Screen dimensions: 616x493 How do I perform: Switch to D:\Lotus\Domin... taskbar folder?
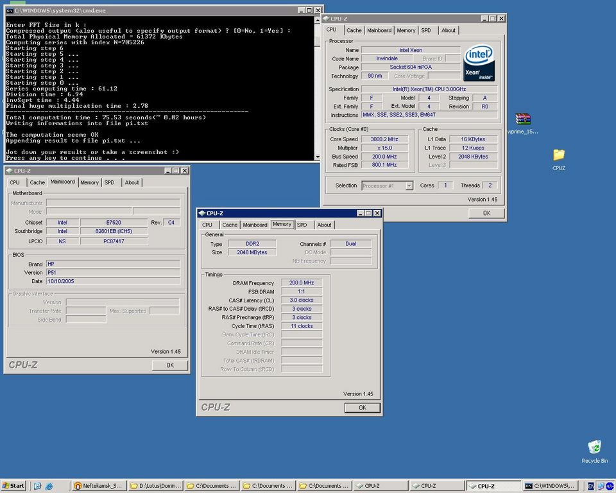coord(155,486)
